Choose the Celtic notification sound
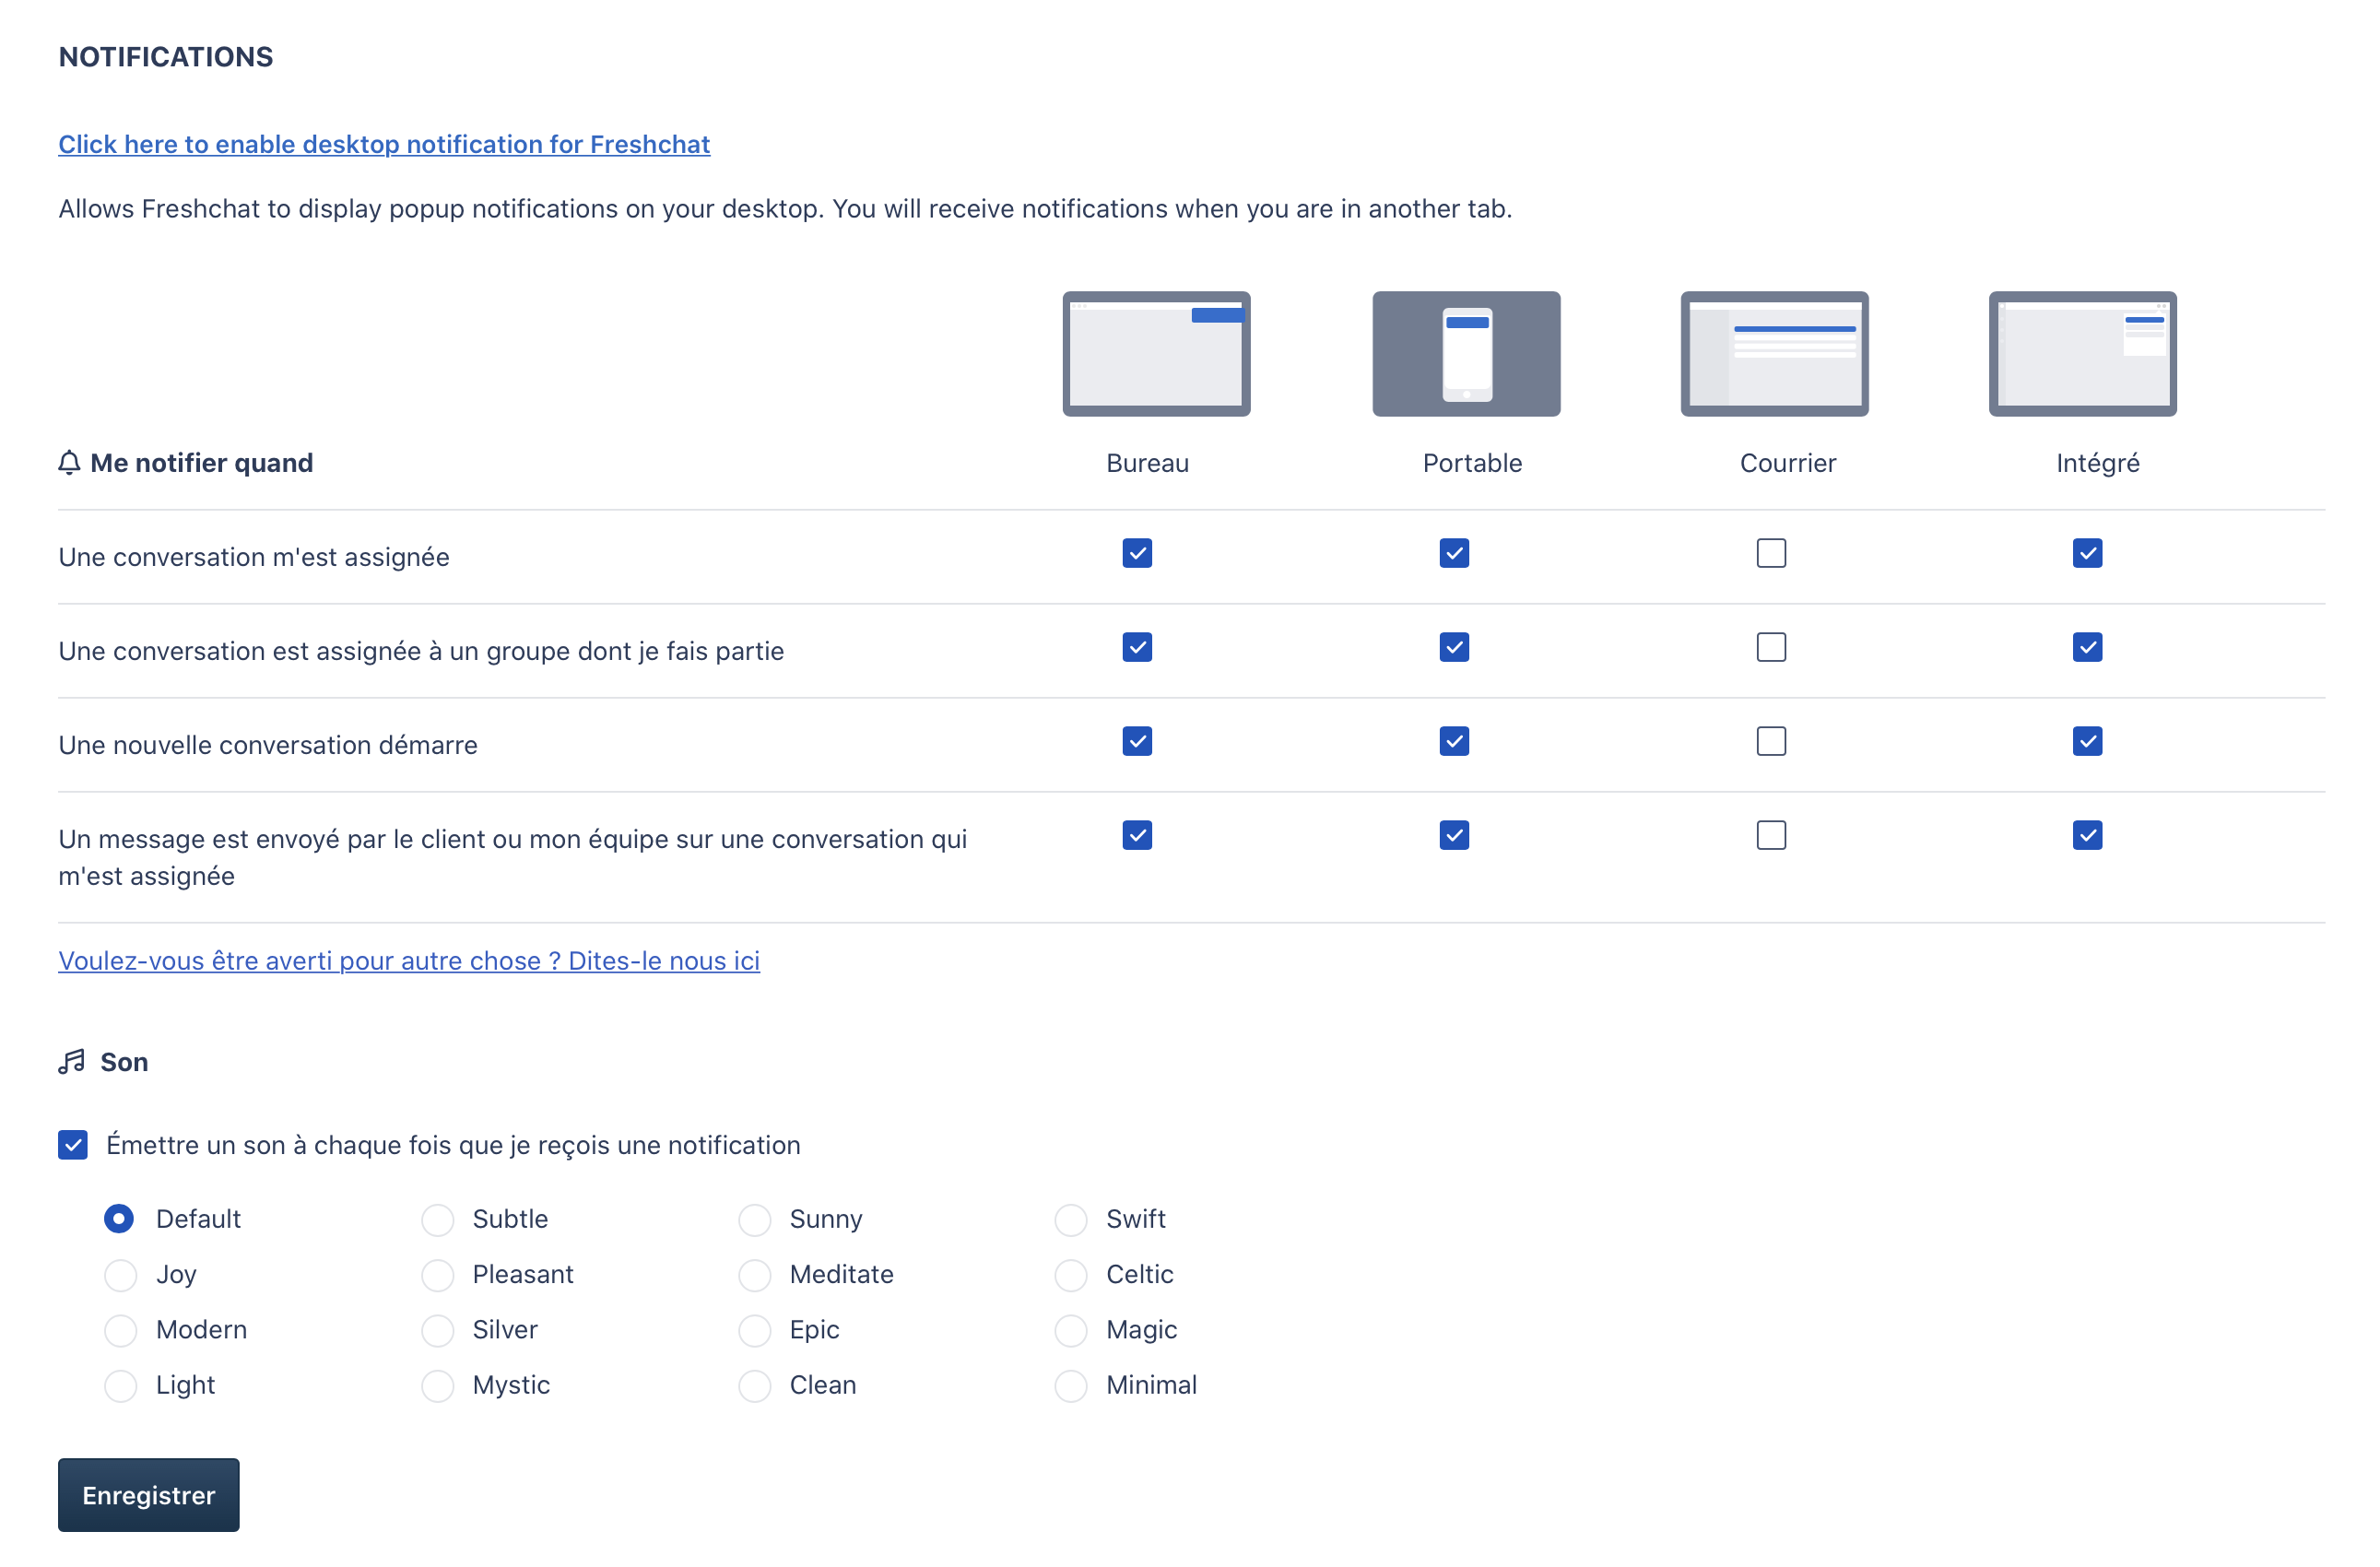 [1071, 1275]
